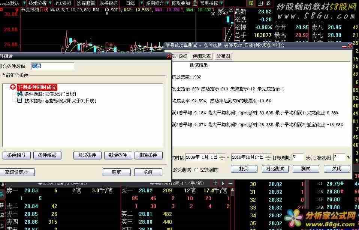Screen dimensions: 359x230
Task: Click the 东凌粮油 stock name in chart header
Action: point(30,10)
